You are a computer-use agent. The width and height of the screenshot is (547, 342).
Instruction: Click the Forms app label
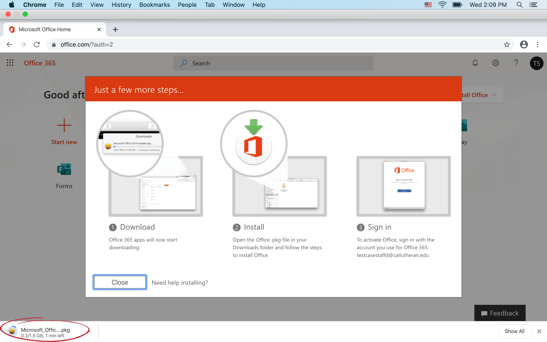point(64,186)
